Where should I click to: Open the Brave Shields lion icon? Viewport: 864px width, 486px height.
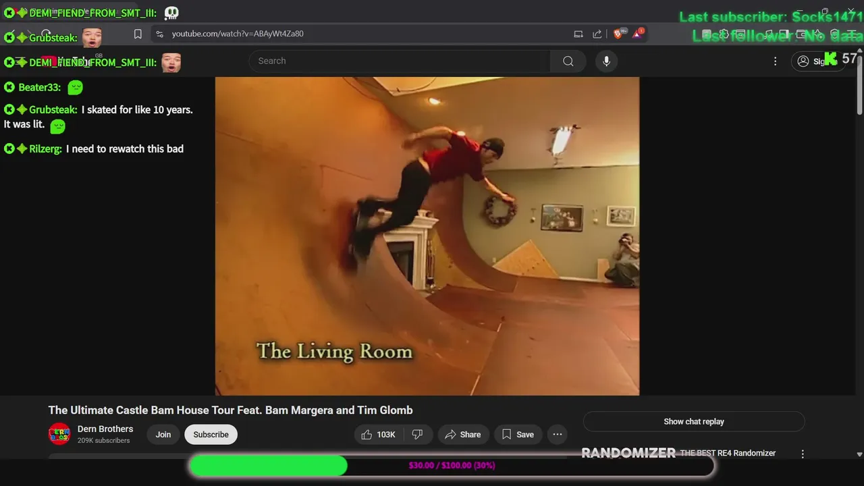(x=618, y=34)
